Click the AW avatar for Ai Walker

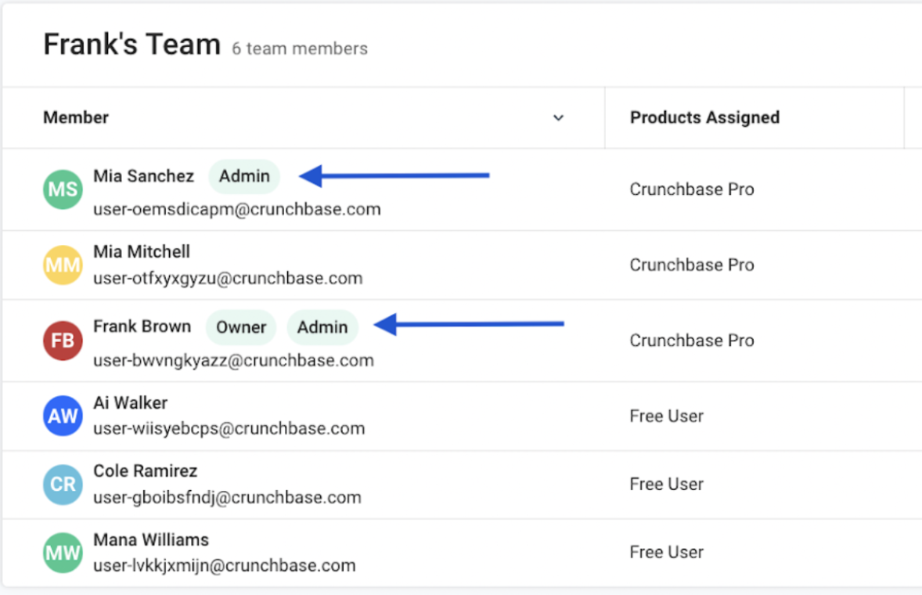click(63, 416)
